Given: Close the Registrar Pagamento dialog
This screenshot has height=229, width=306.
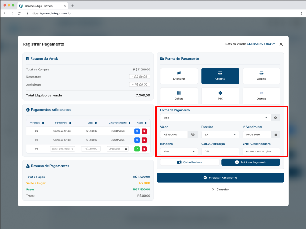Looking at the screenshot, I should coord(281,44).
